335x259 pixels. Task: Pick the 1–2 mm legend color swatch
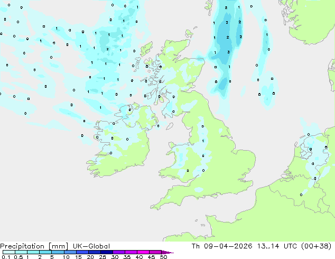33,252
